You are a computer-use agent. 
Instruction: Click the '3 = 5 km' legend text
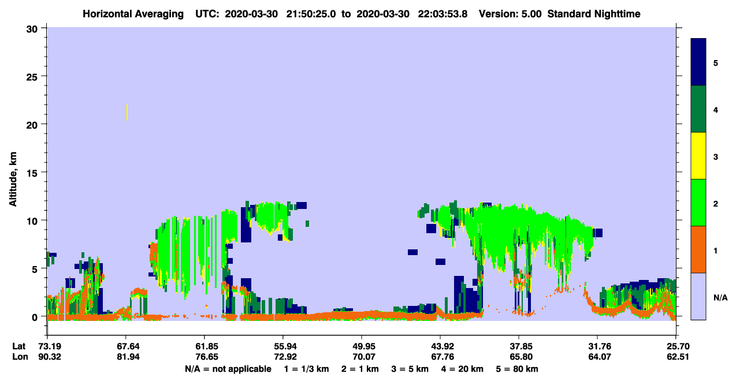coord(410,369)
